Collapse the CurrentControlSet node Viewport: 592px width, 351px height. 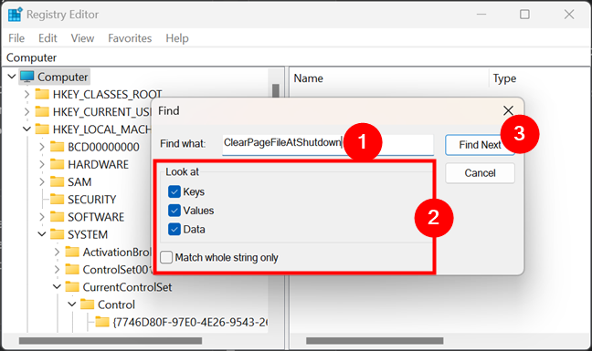[x=57, y=287]
